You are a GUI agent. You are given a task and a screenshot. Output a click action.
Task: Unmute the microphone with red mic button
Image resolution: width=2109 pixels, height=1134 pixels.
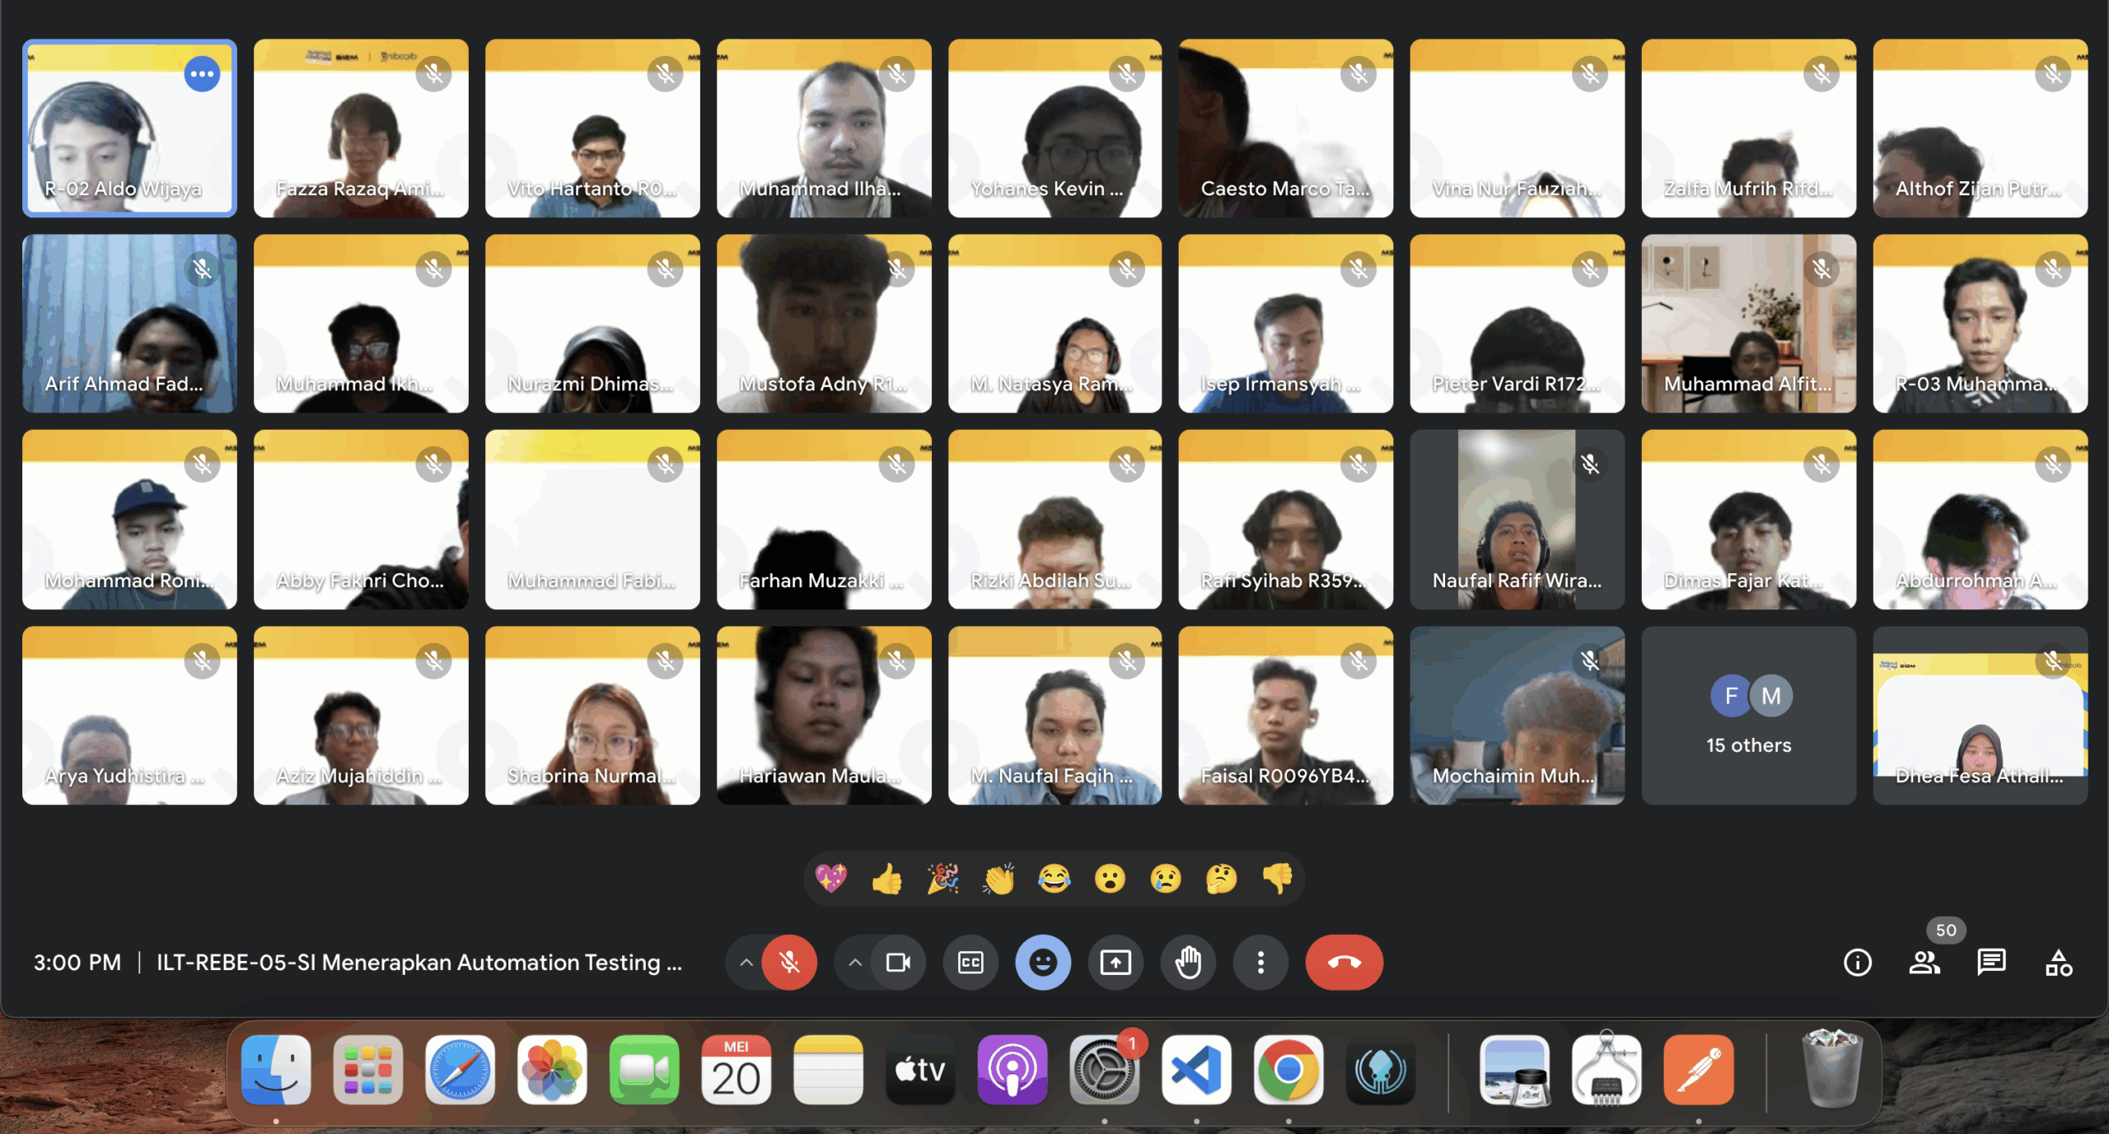[x=789, y=962]
